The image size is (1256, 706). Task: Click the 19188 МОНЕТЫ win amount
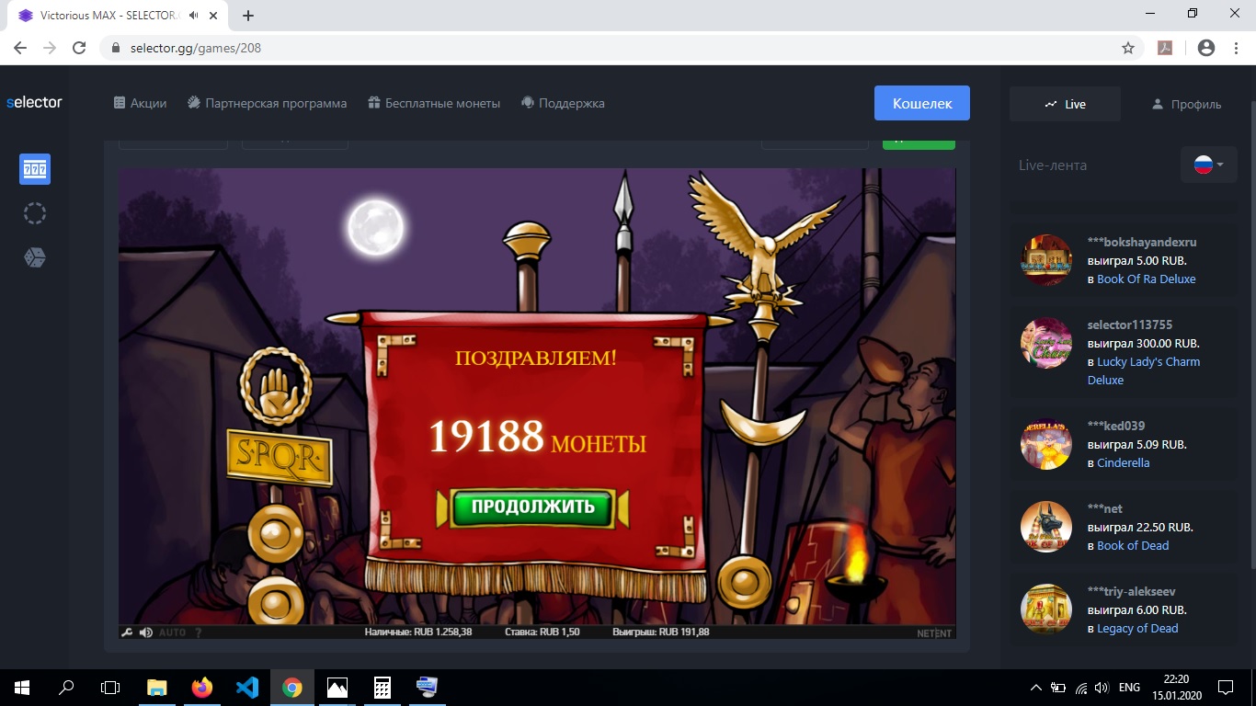(x=538, y=438)
